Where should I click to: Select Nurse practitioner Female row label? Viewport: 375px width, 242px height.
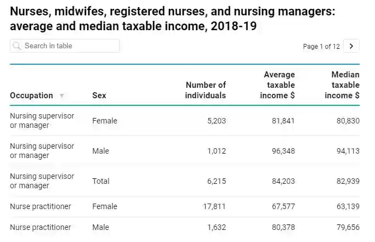[x=41, y=207]
